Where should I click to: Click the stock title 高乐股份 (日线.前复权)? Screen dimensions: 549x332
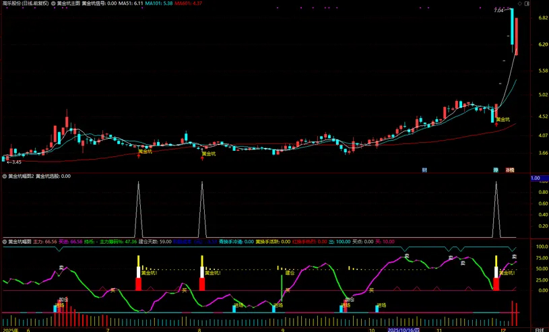[26, 3]
